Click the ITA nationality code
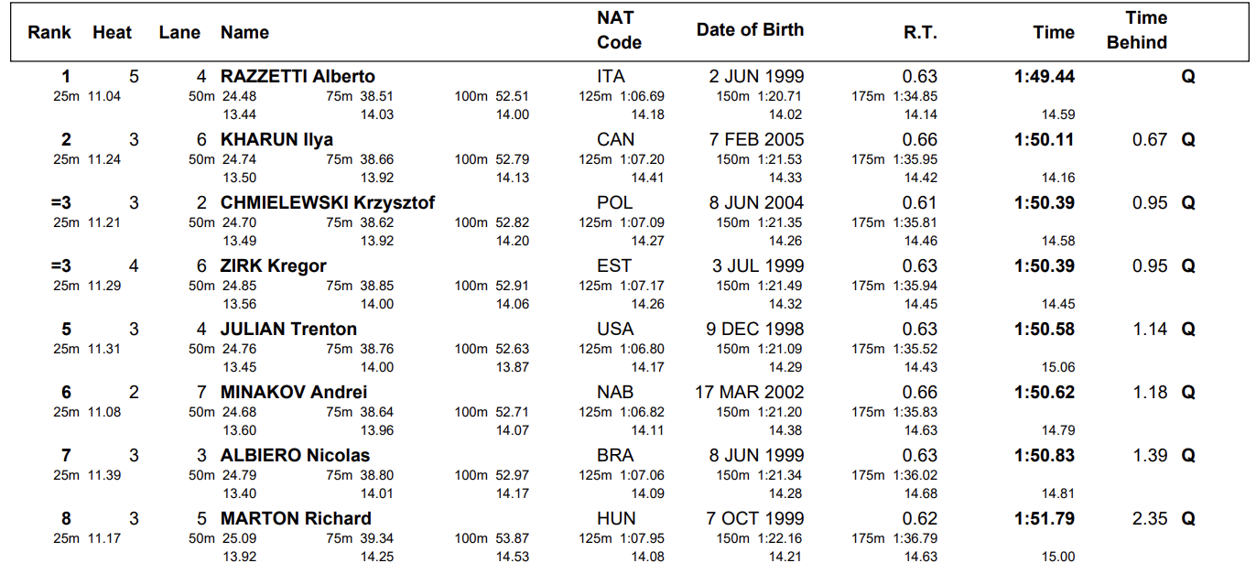Image resolution: width=1256 pixels, height=563 pixels. coord(611,77)
